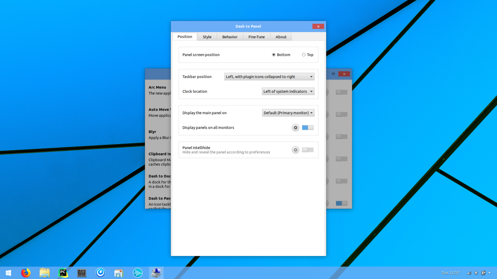
Task: Click the Panel screen position label
Action: tap(201, 55)
